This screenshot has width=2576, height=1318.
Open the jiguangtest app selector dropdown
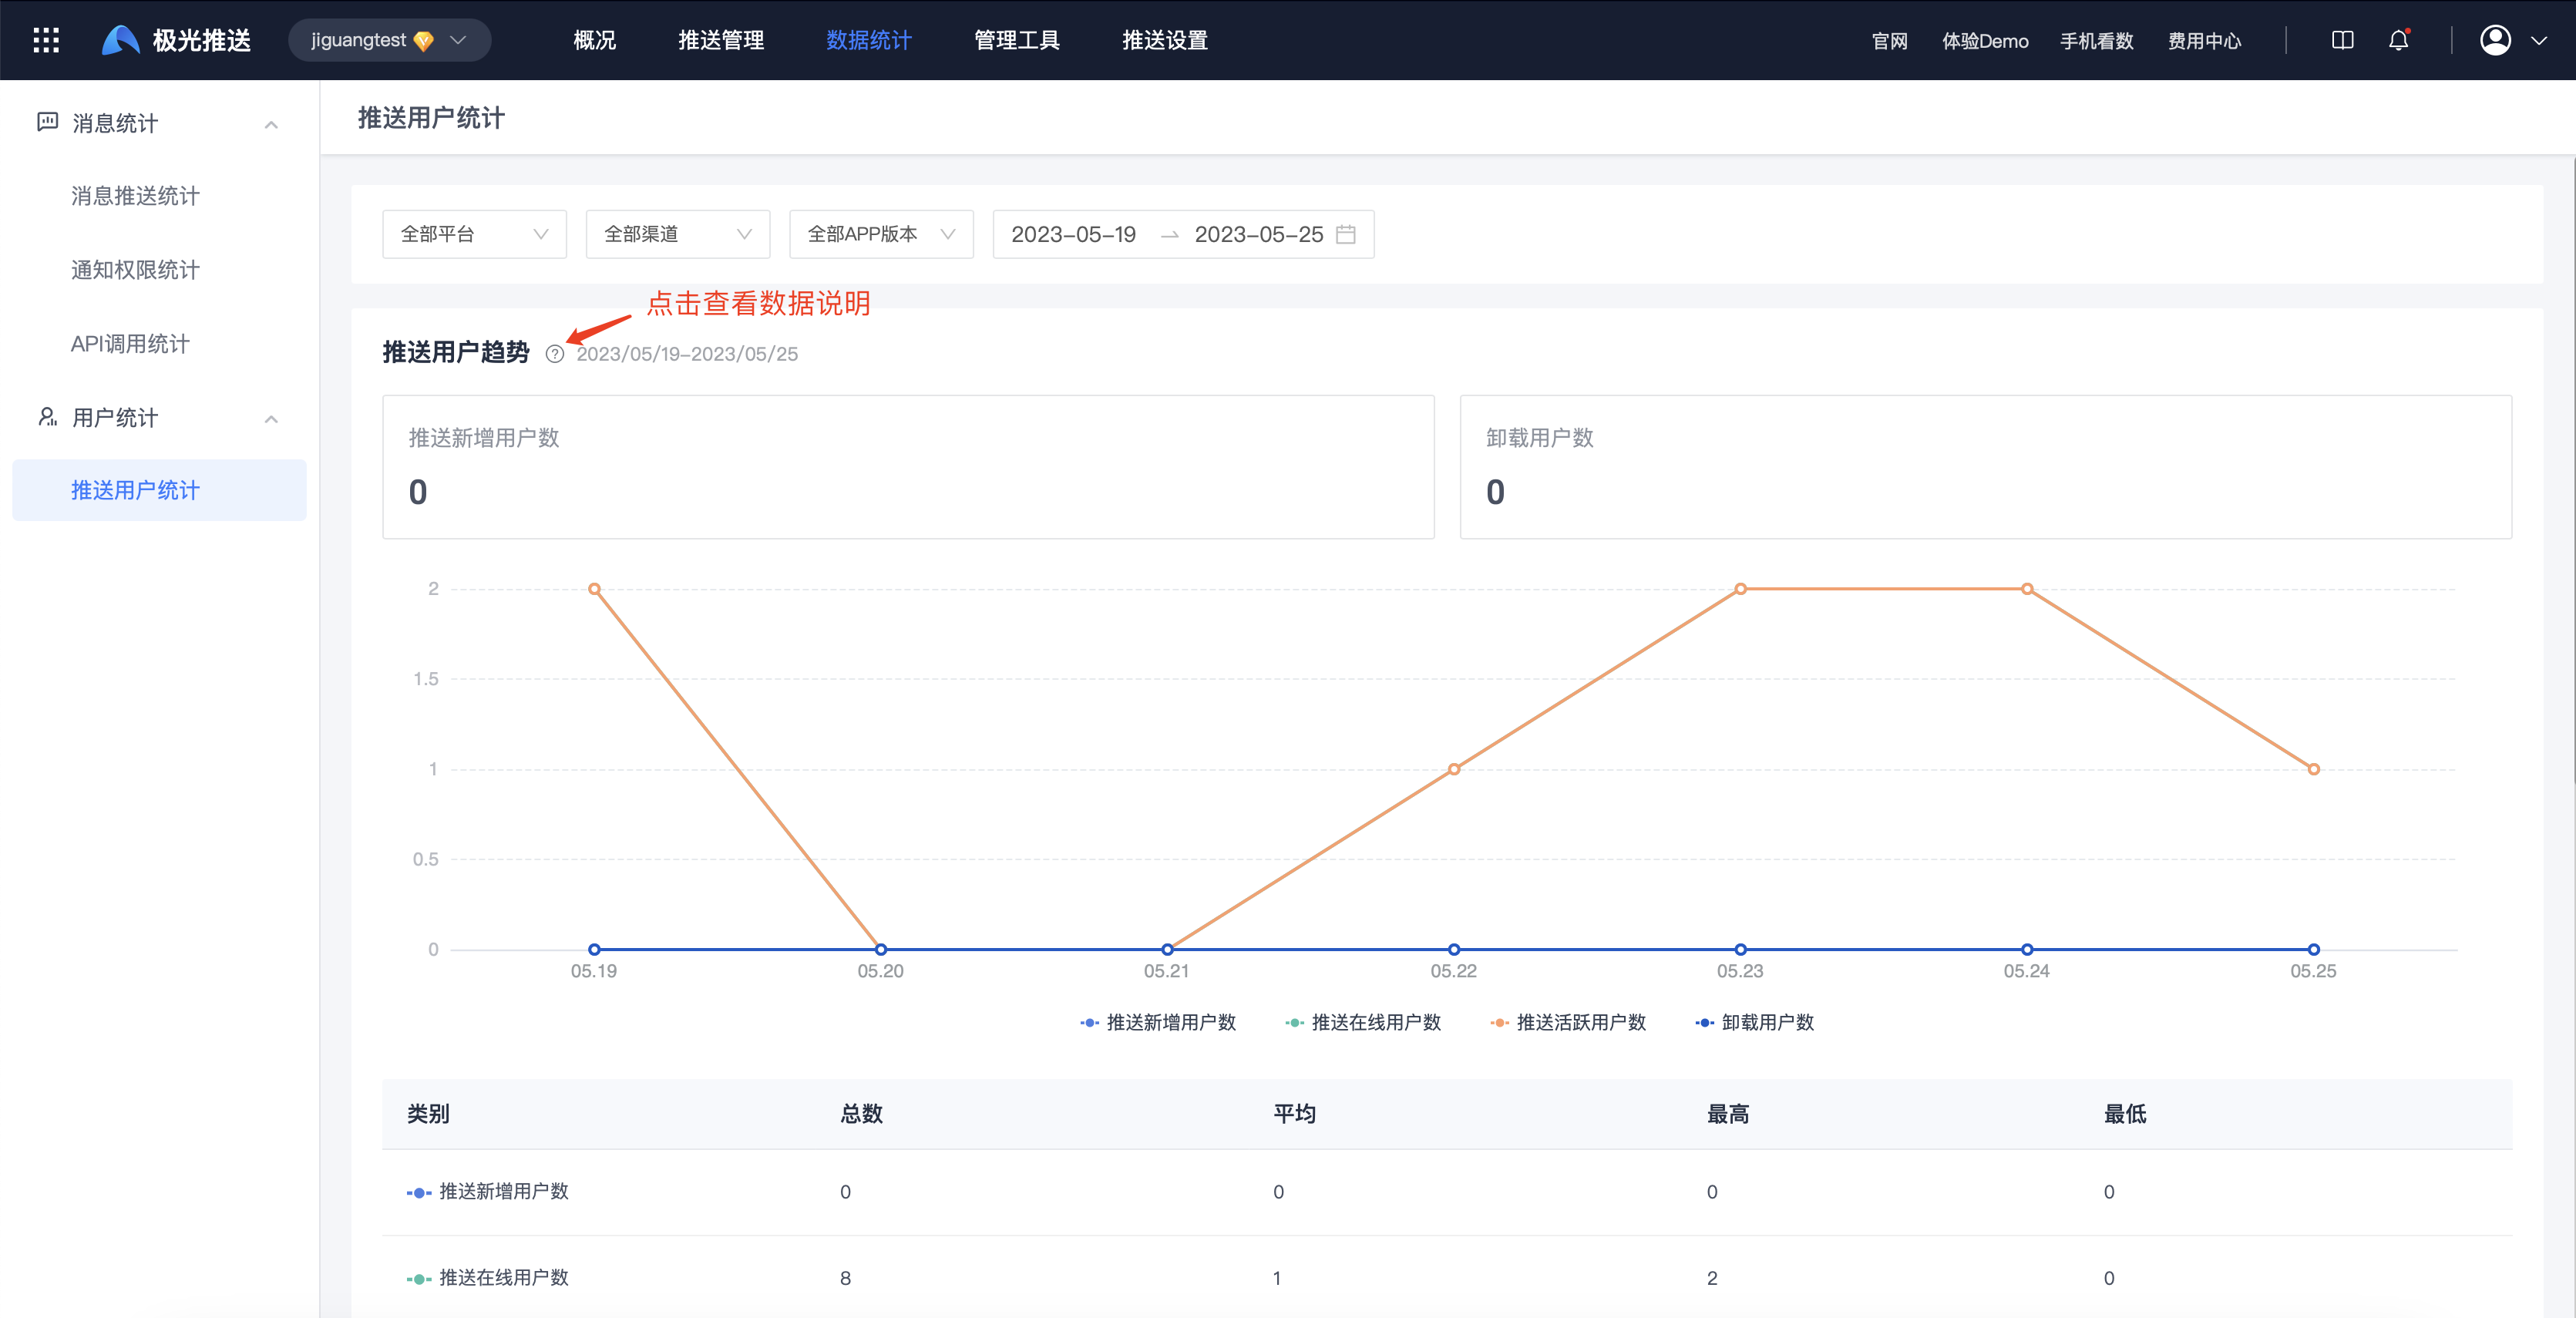coord(389,40)
